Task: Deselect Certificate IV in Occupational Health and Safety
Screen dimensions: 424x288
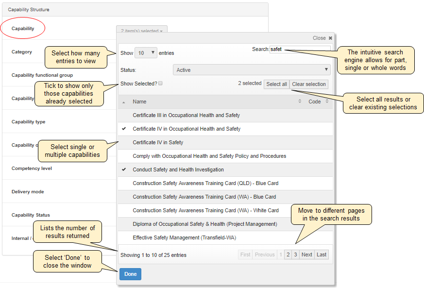Action: 187,129
